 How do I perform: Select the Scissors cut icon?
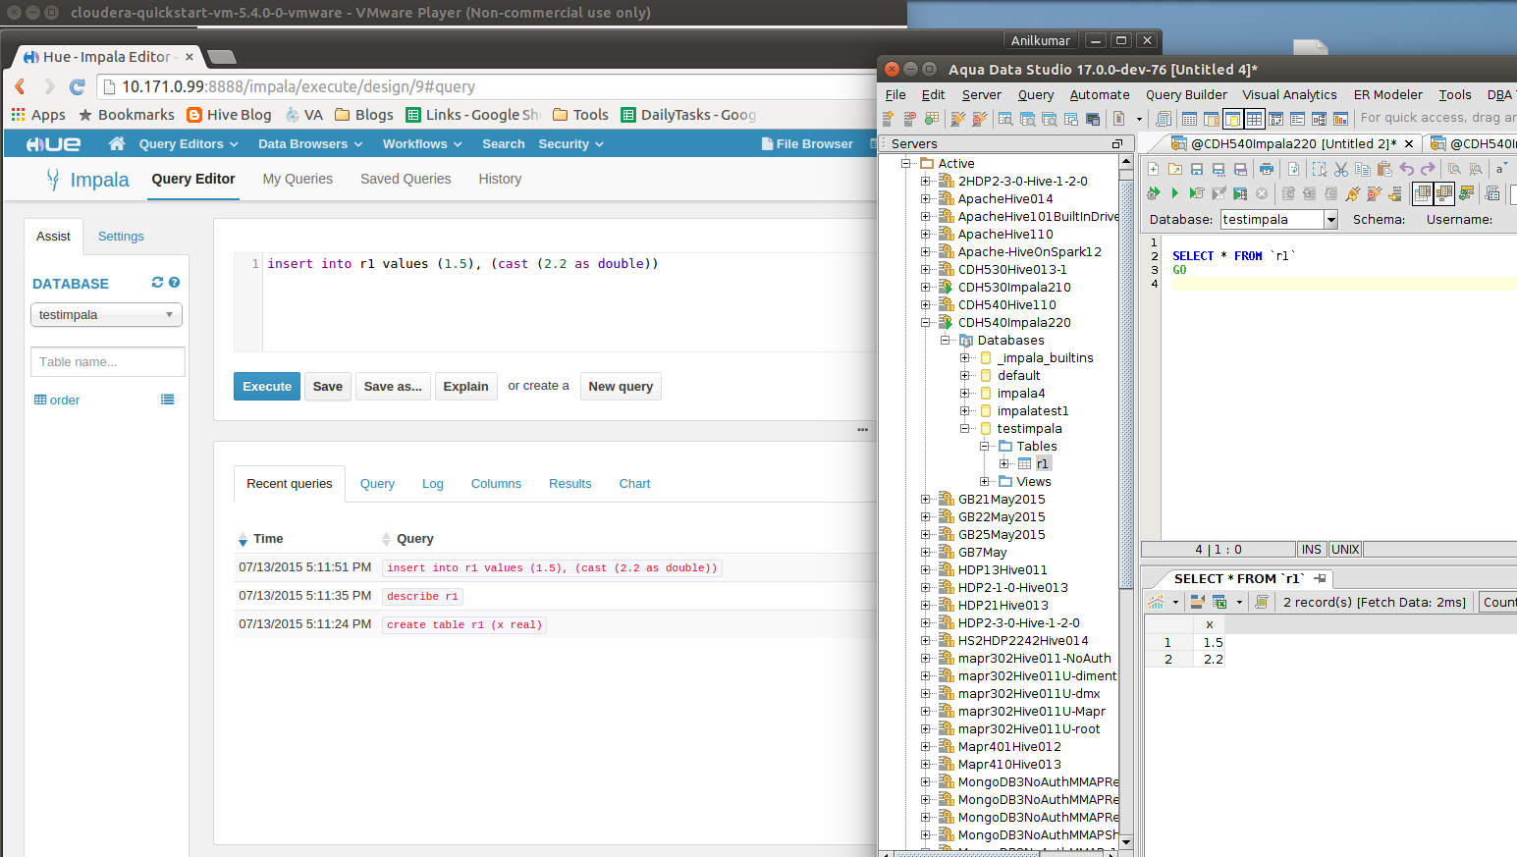pos(1340,169)
